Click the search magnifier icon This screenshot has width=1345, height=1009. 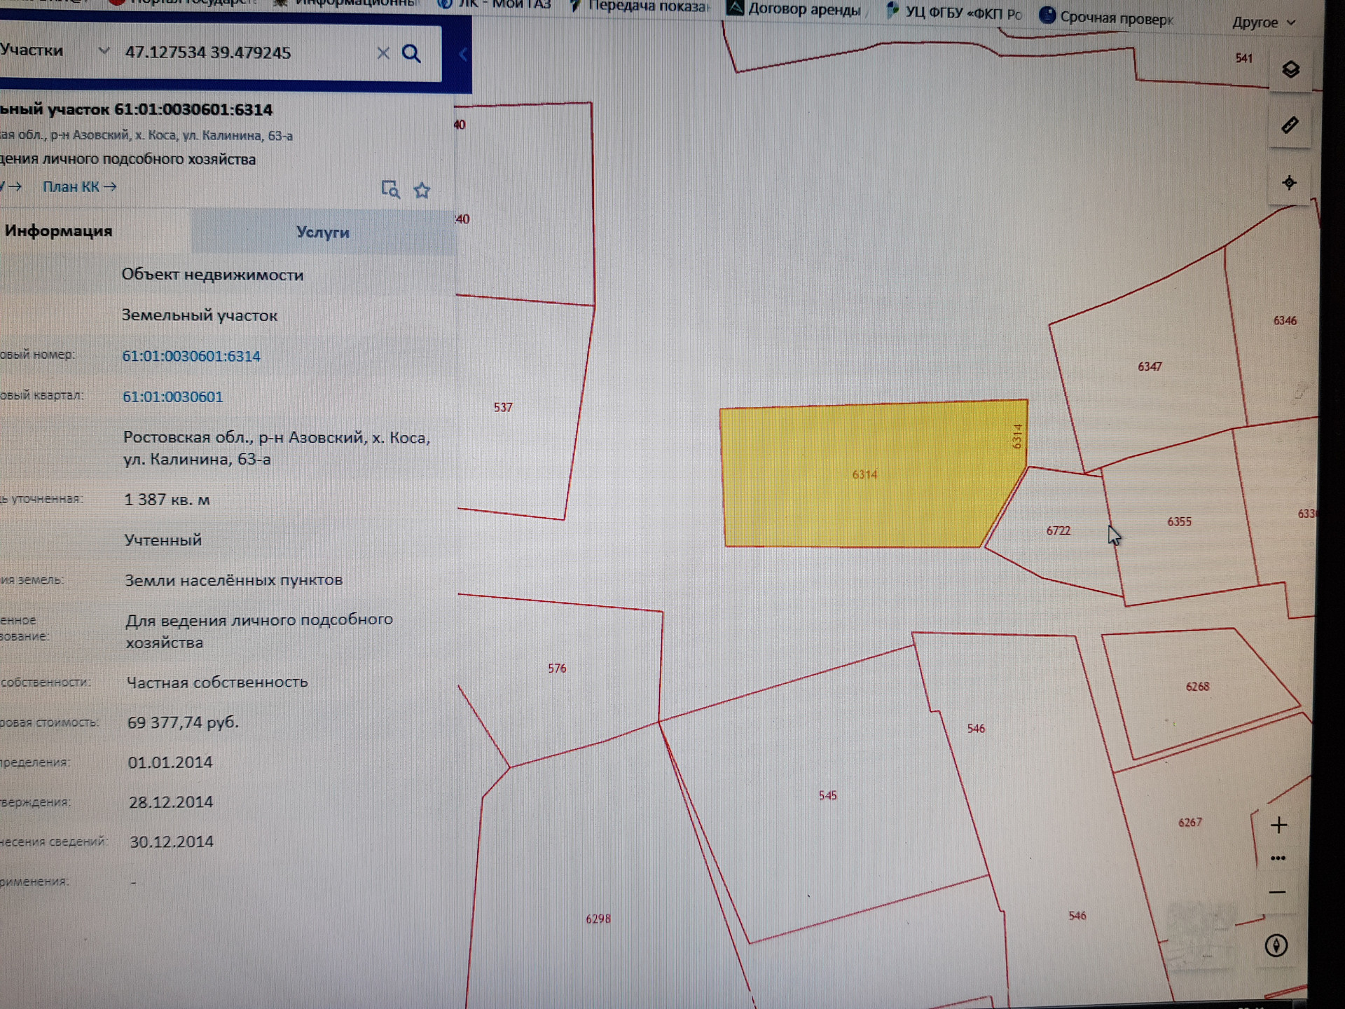tap(411, 54)
